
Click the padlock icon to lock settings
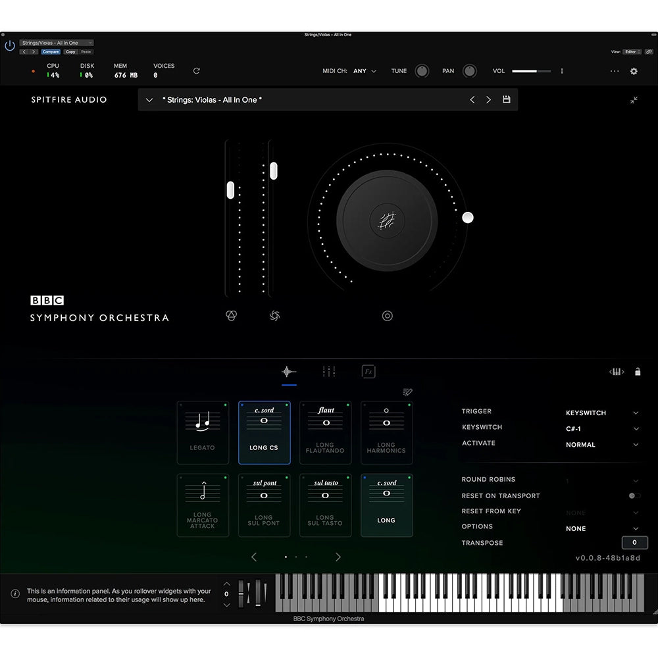point(638,372)
